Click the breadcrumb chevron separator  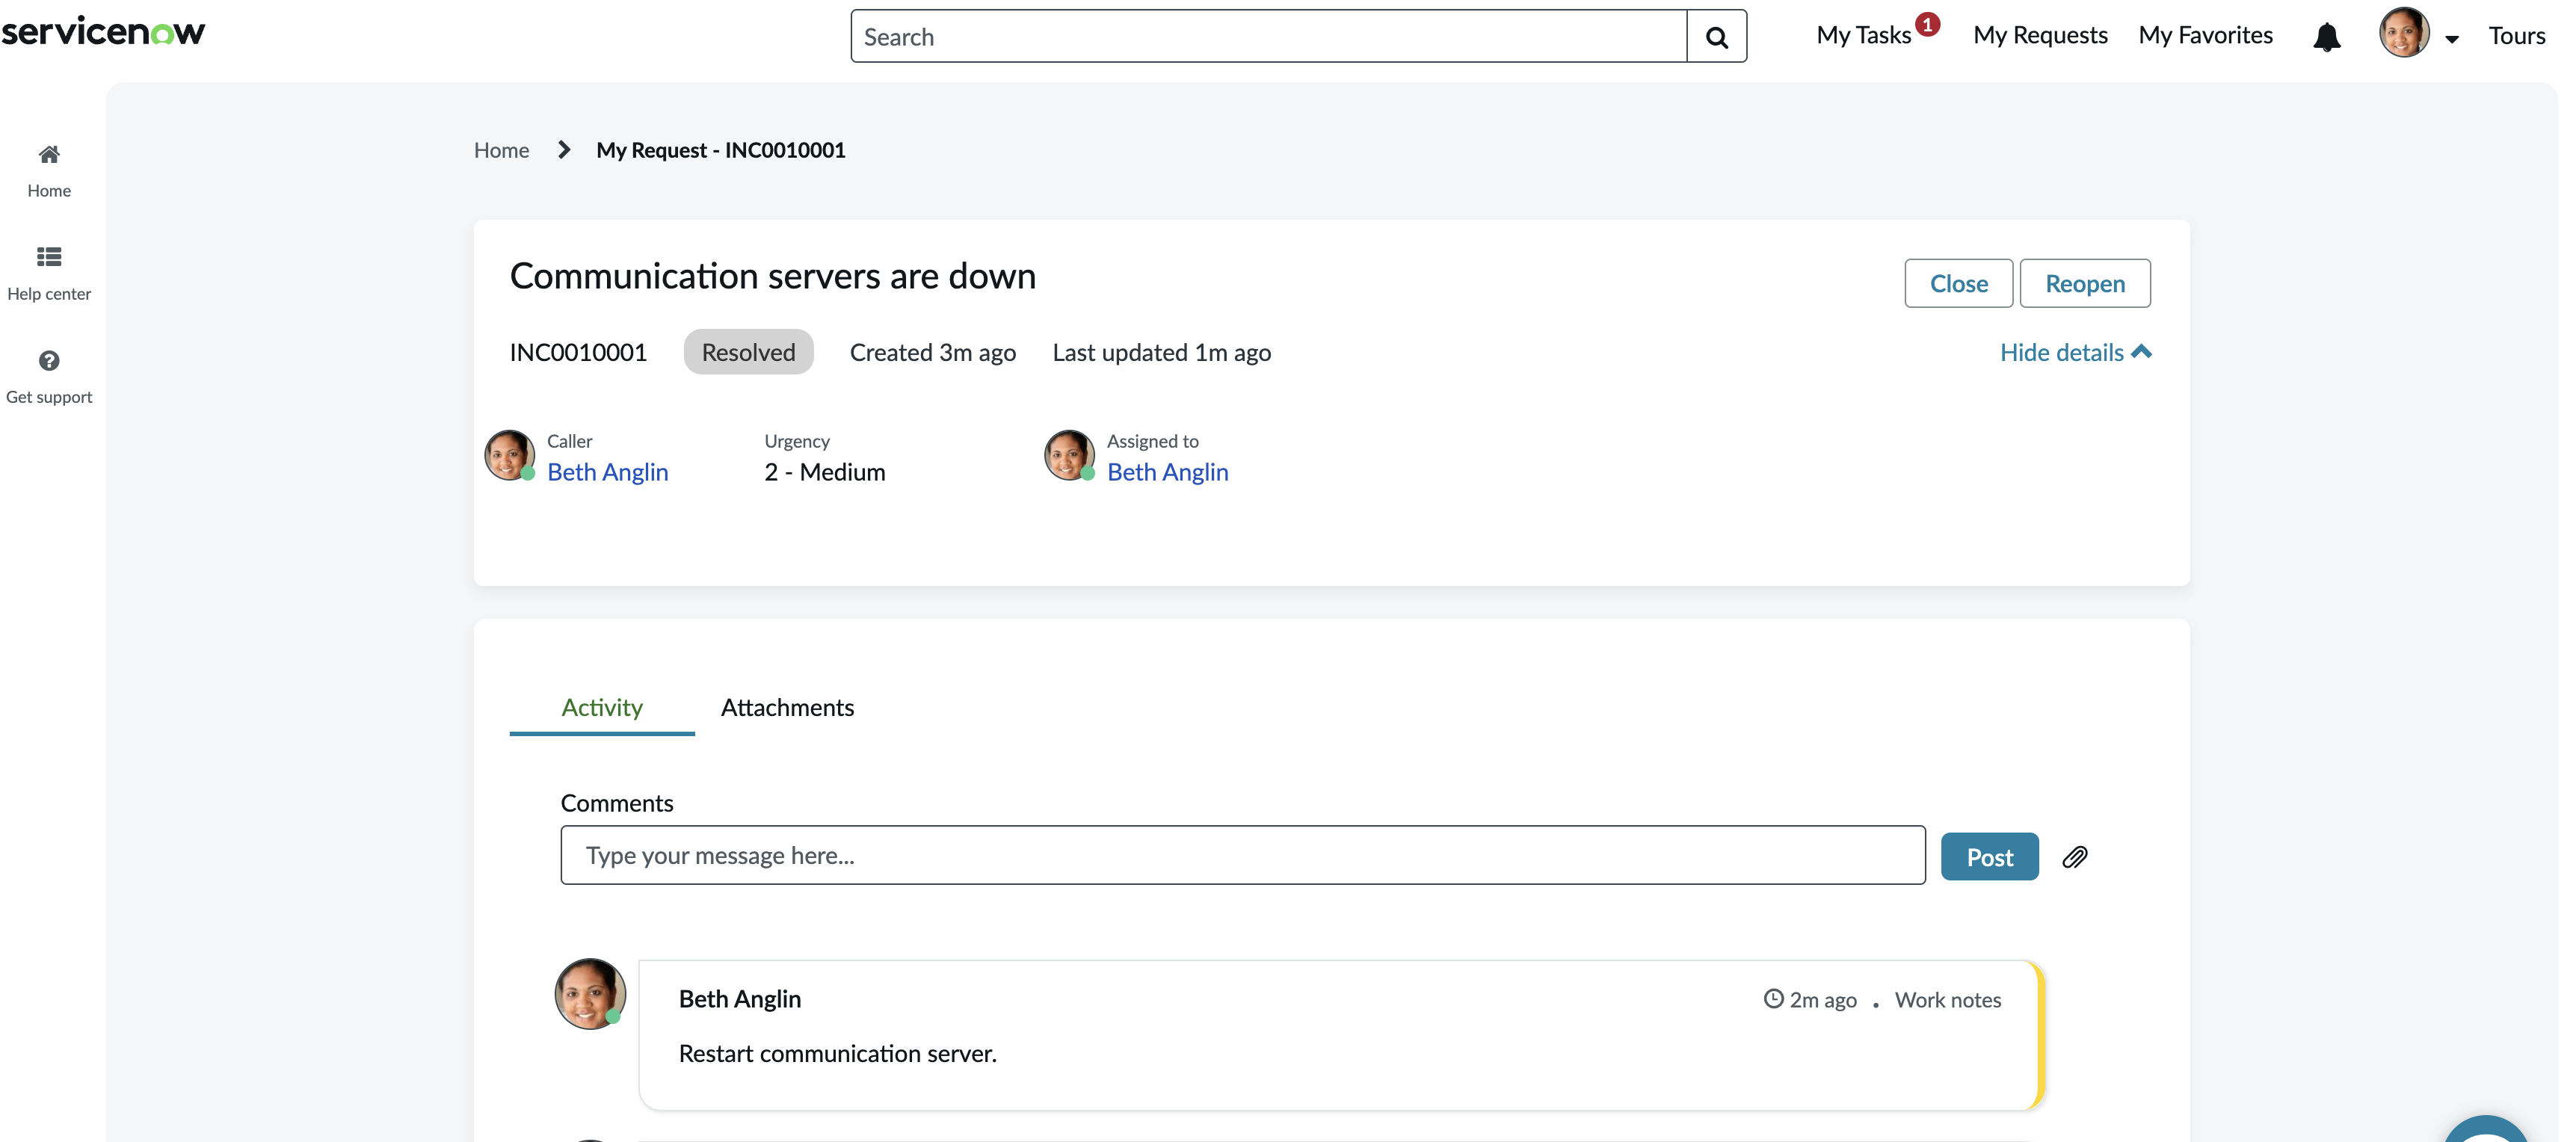564,150
